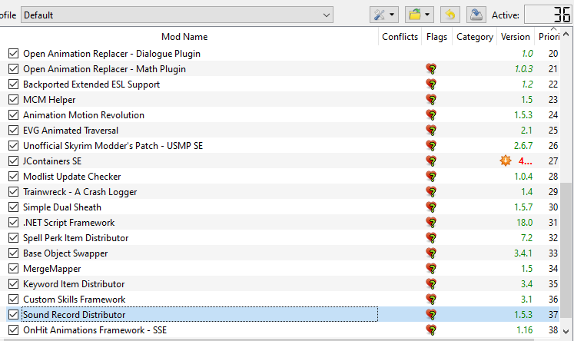Click the flag icon for MergeMapper
574x341 pixels.
[432, 269]
